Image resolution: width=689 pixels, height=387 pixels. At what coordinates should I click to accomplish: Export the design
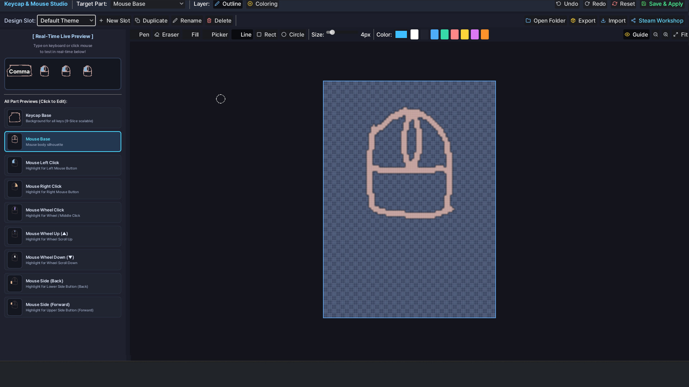click(583, 21)
